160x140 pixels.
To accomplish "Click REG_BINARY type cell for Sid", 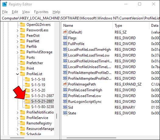I will (x=125, y=107).
